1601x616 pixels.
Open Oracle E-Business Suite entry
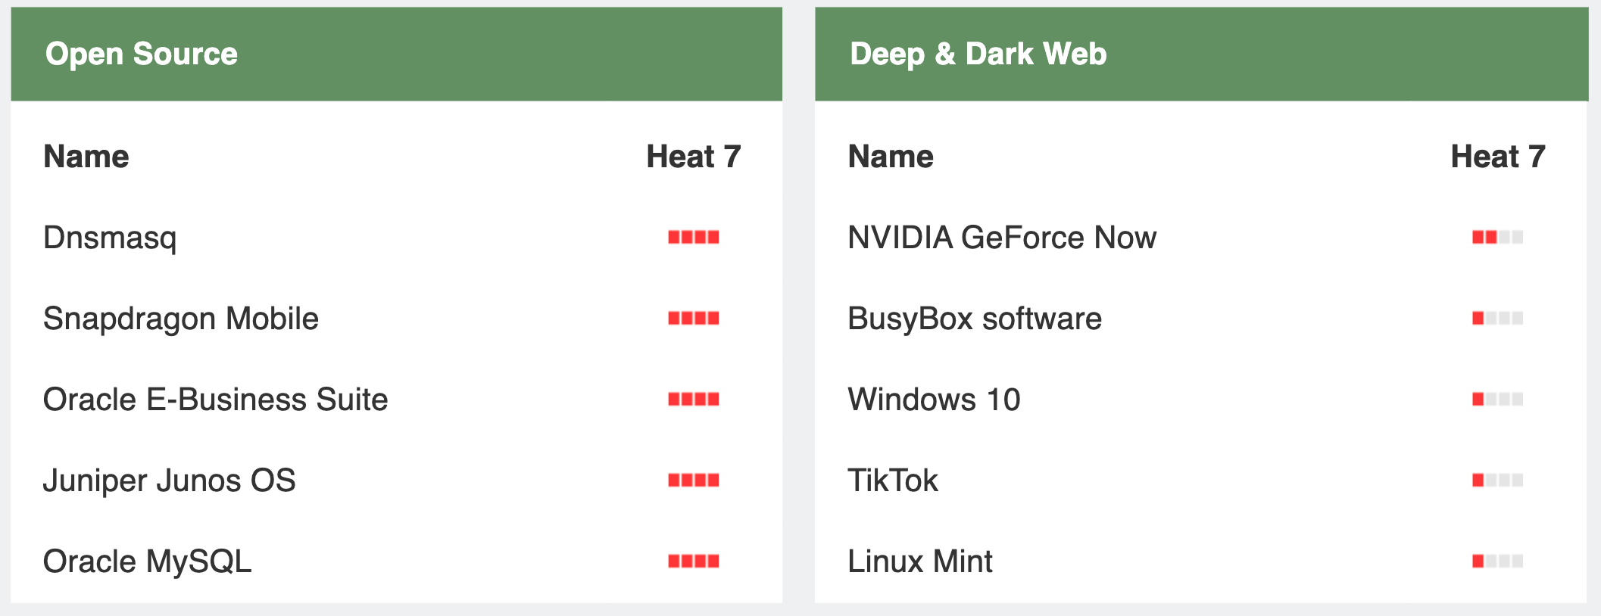216,400
